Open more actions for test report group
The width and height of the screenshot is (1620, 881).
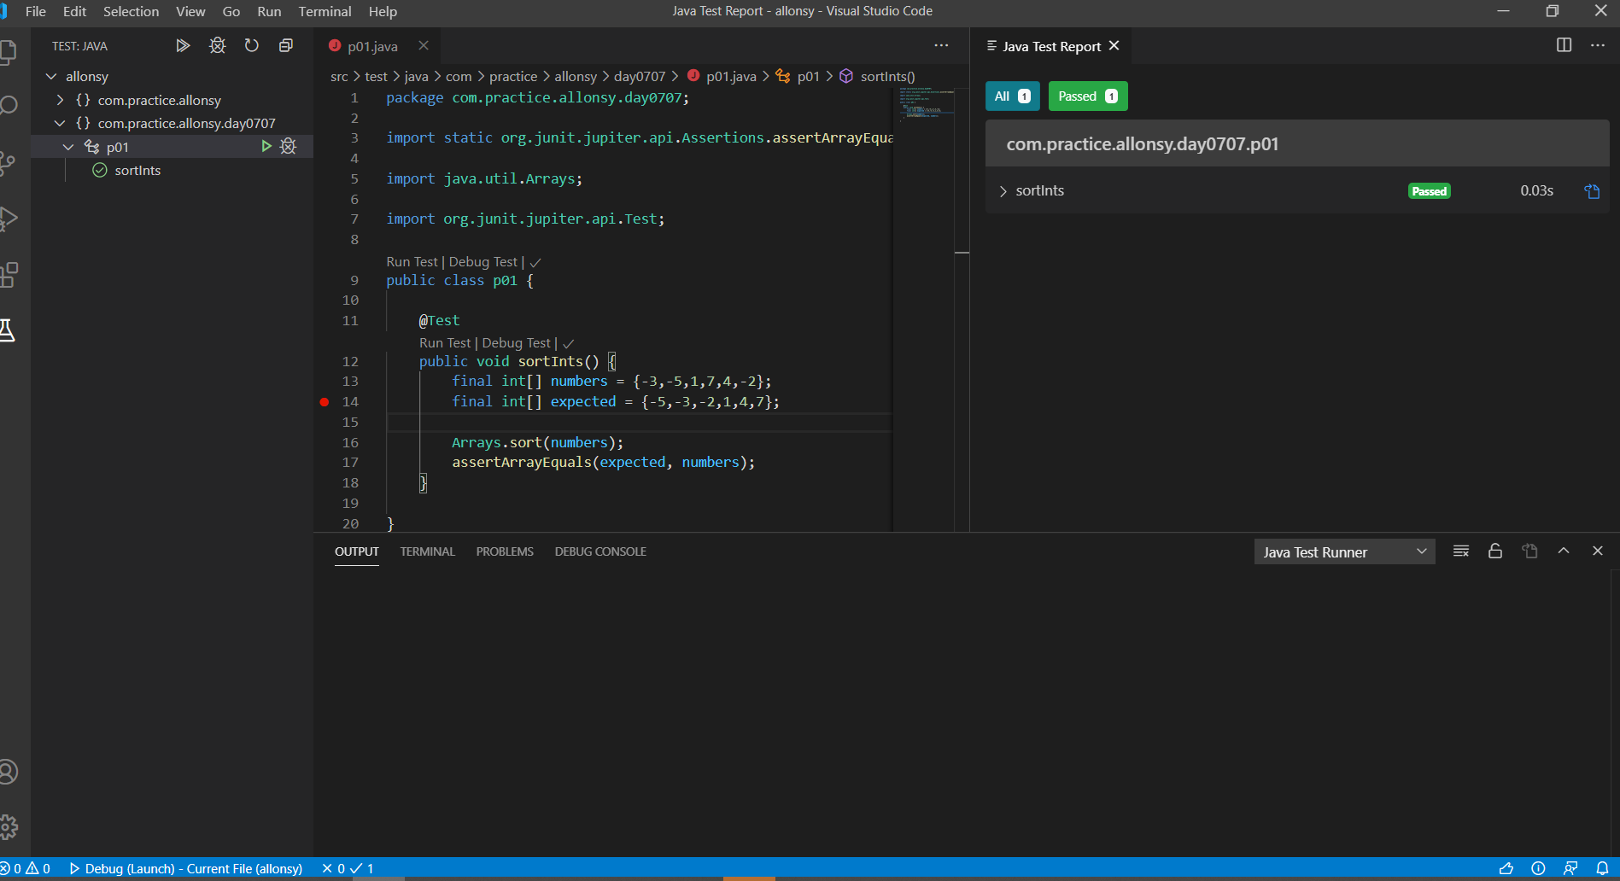click(x=1598, y=45)
